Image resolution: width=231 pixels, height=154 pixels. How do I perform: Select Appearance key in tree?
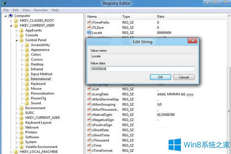(40, 50)
